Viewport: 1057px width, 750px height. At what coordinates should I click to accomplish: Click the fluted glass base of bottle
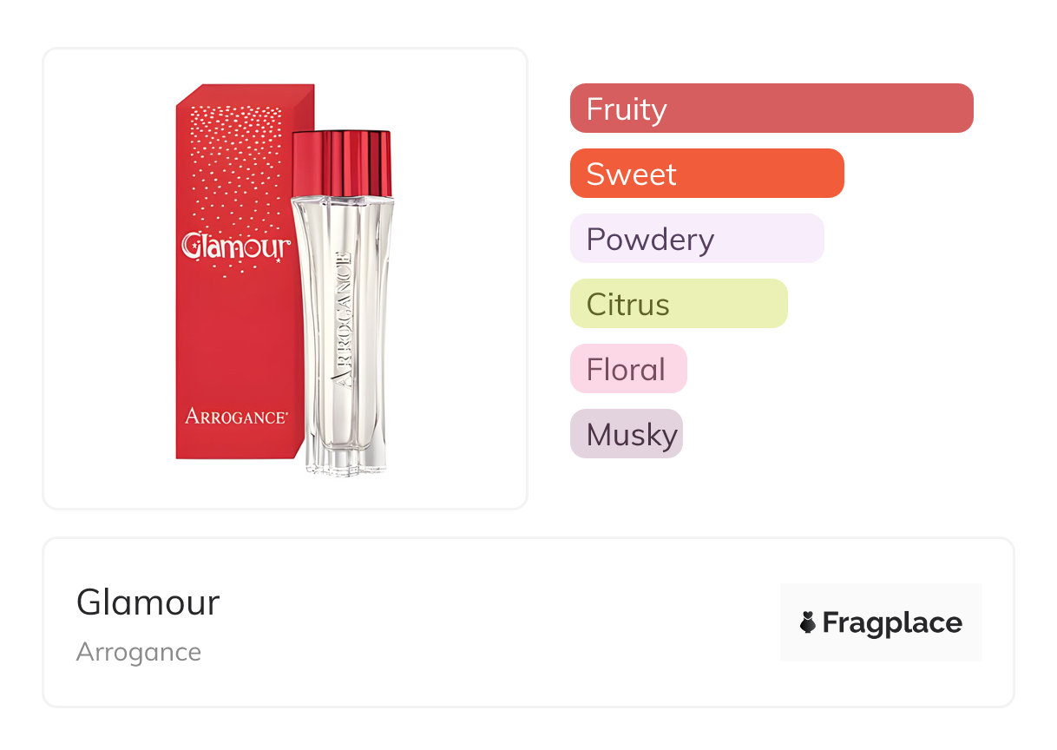(x=345, y=457)
